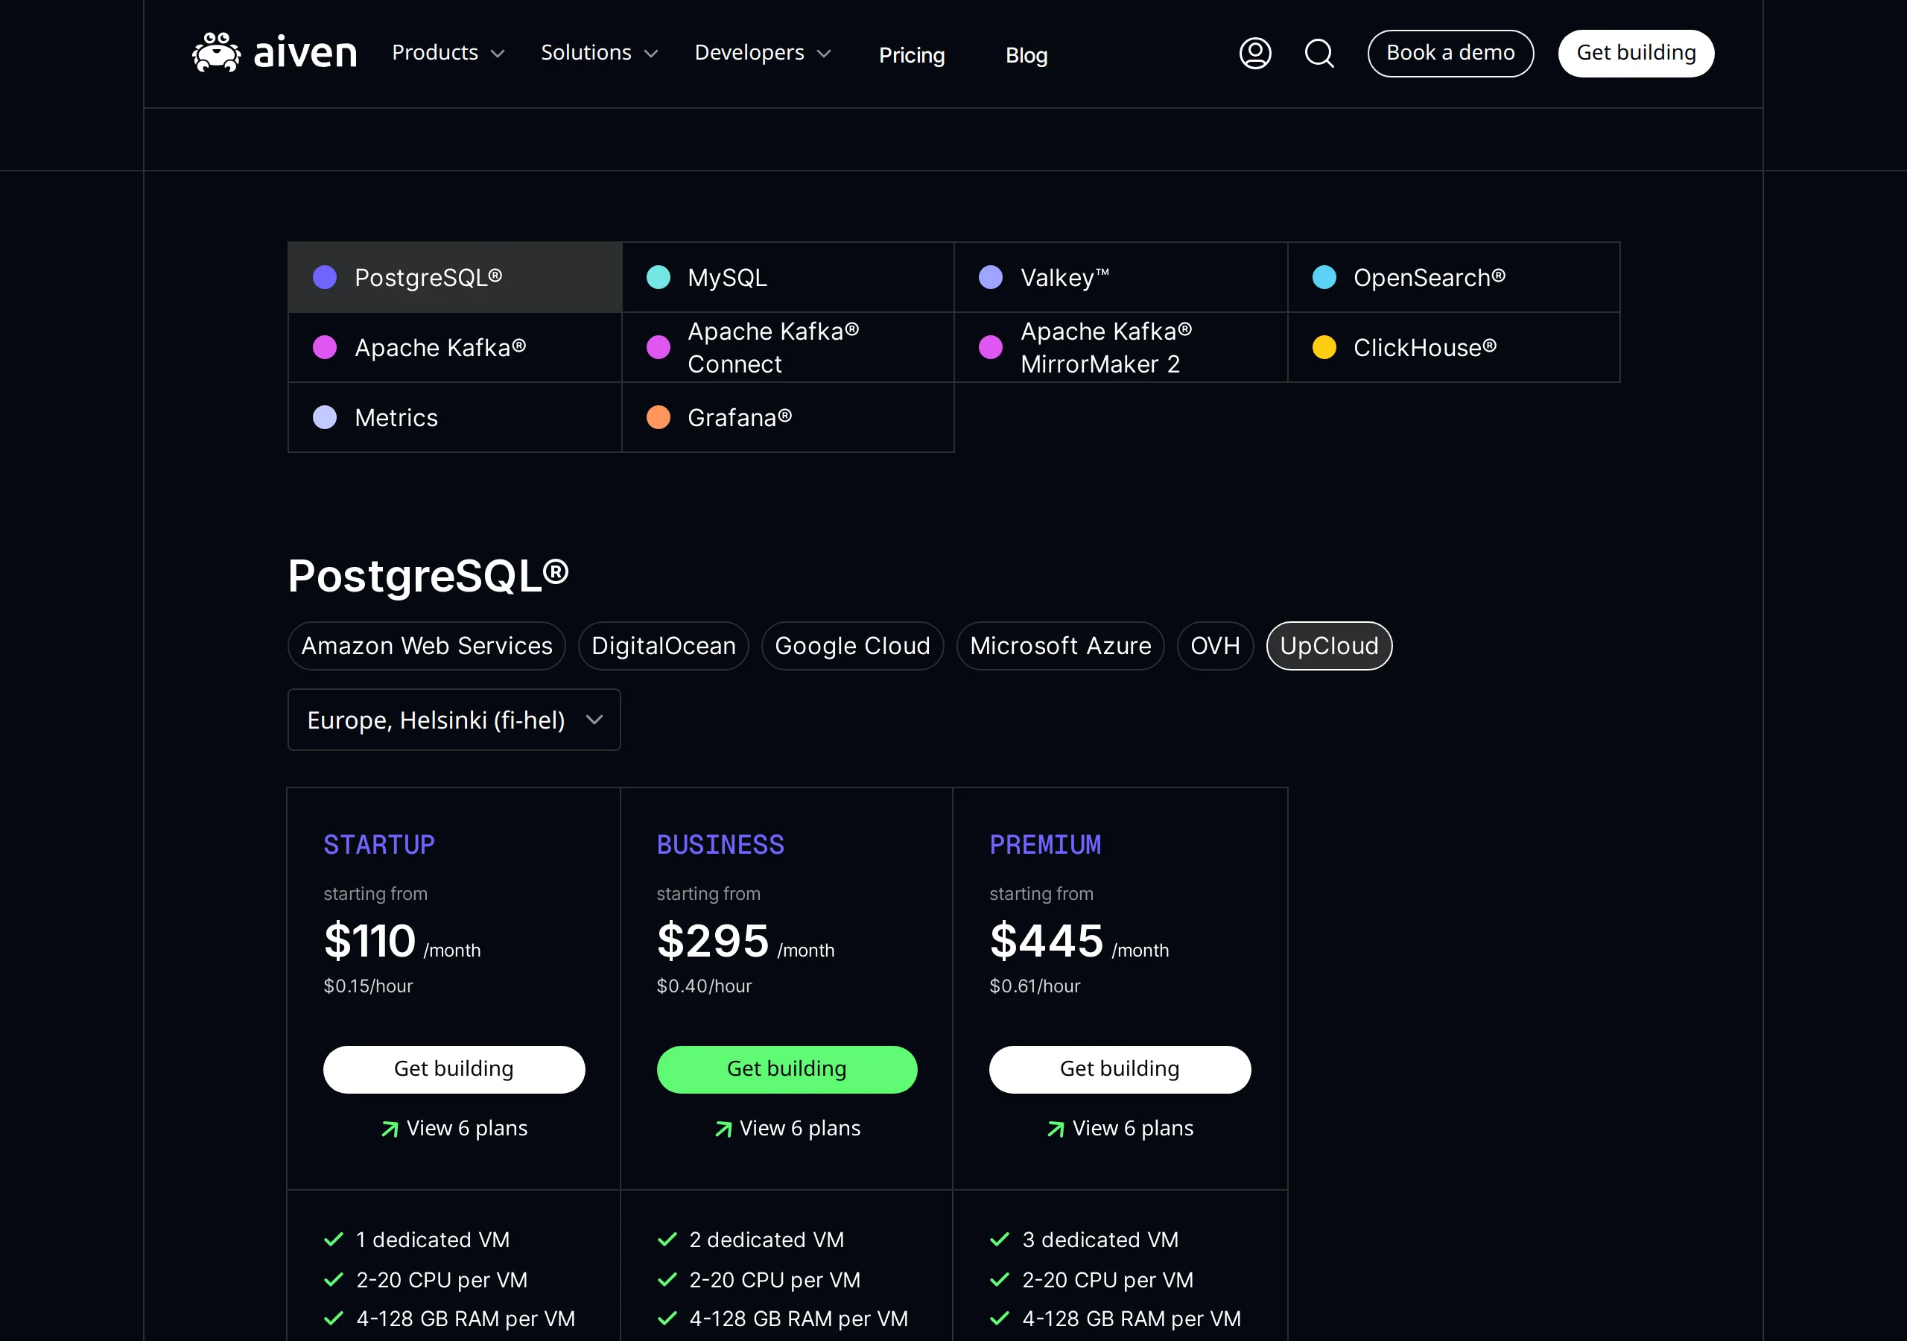Click Get building in the header
The width and height of the screenshot is (1907, 1341).
tap(1637, 53)
